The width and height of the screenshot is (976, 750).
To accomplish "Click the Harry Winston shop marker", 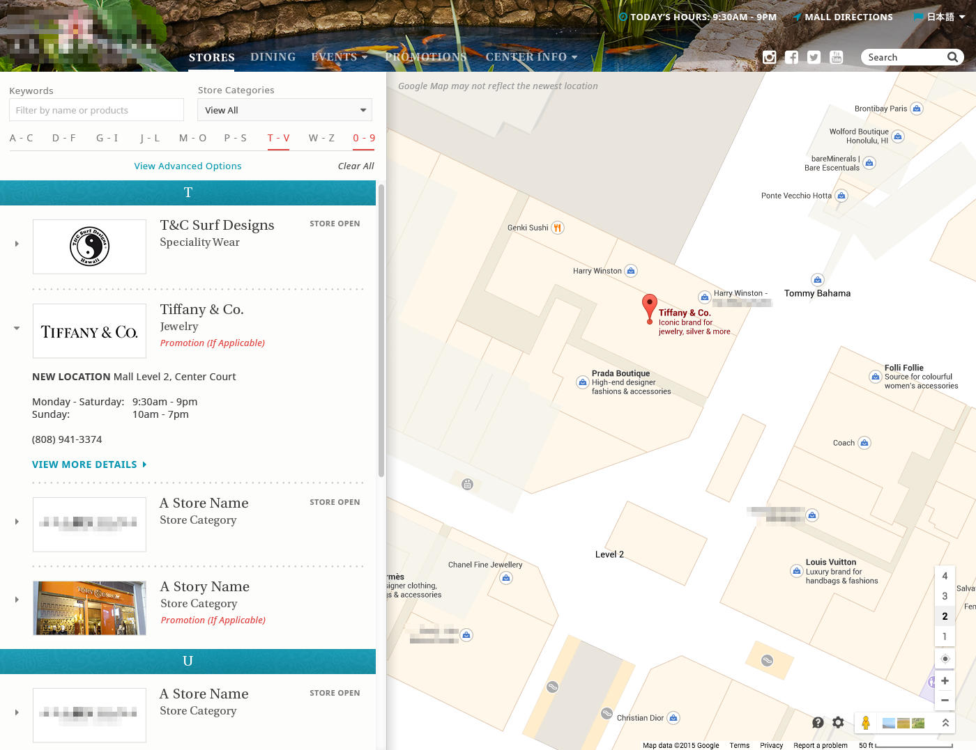I will (631, 271).
